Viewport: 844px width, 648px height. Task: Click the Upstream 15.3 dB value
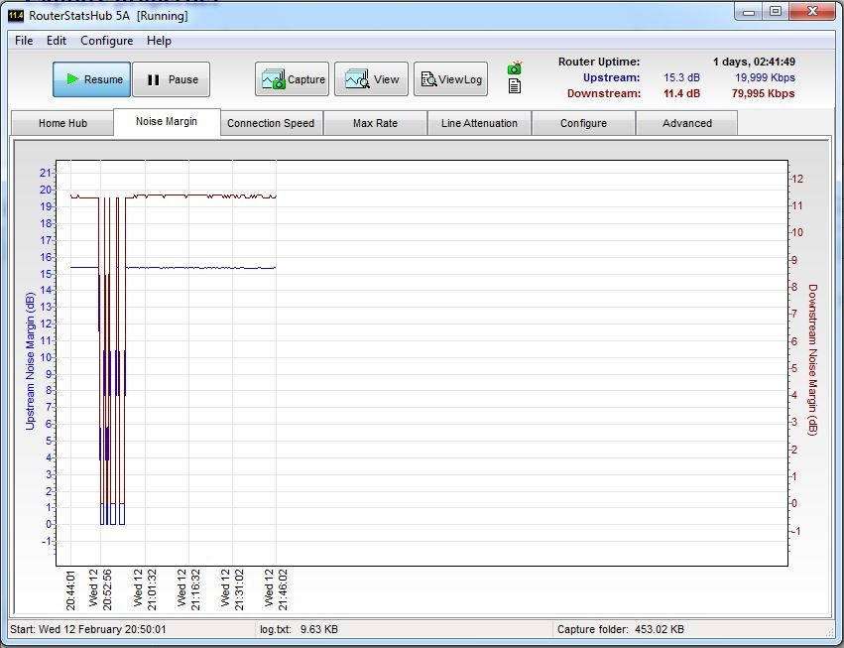click(681, 77)
